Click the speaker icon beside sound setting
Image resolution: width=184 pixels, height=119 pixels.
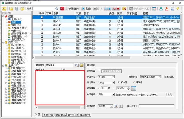121,106
